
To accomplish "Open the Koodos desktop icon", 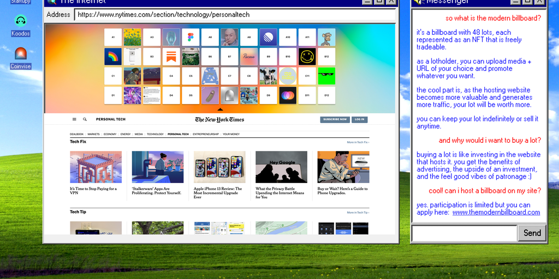I will tap(21, 26).
